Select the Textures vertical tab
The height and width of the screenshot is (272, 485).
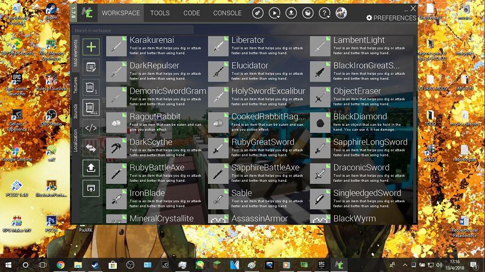[75, 86]
